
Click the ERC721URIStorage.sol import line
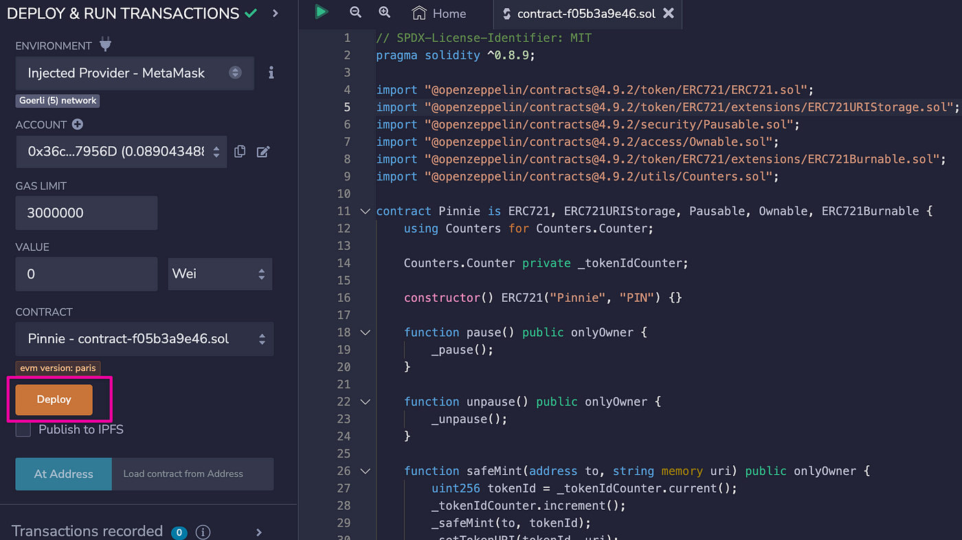(x=667, y=107)
